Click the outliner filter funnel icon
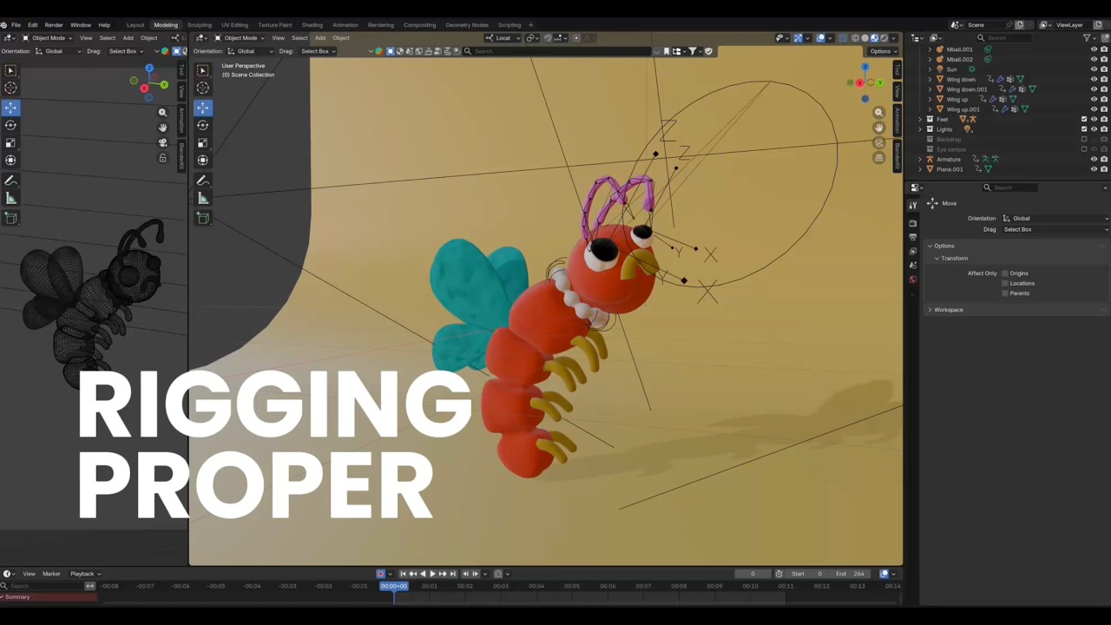The image size is (1111, 625). point(1087,37)
